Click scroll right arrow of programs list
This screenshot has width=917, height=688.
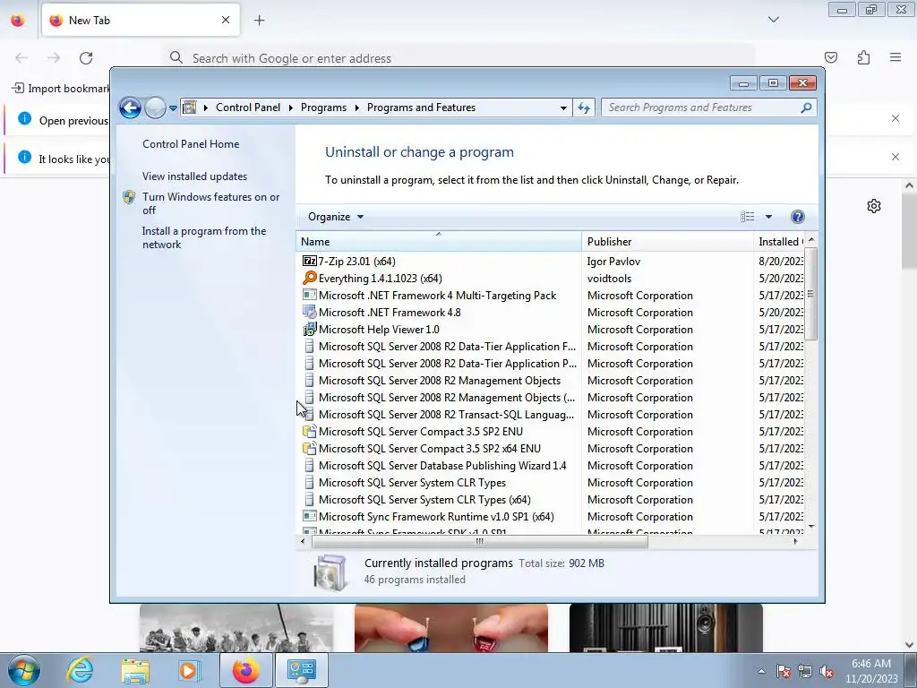coord(795,542)
